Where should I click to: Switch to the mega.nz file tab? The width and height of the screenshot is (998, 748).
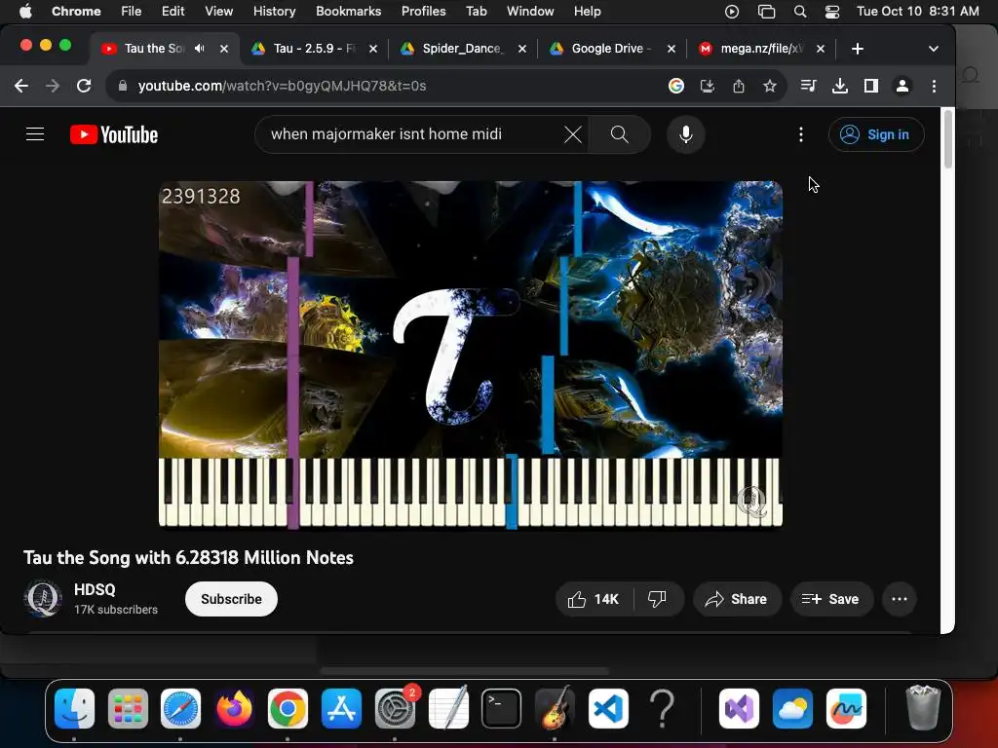point(761,49)
